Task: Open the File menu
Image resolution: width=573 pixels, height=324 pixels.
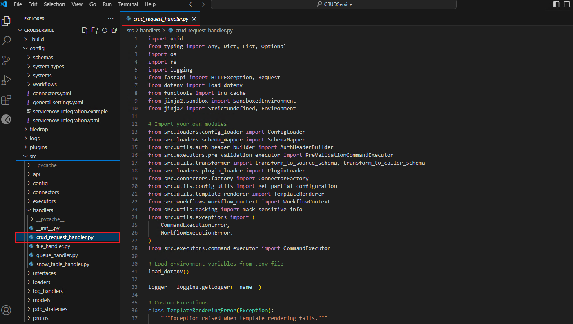Action: (18, 4)
